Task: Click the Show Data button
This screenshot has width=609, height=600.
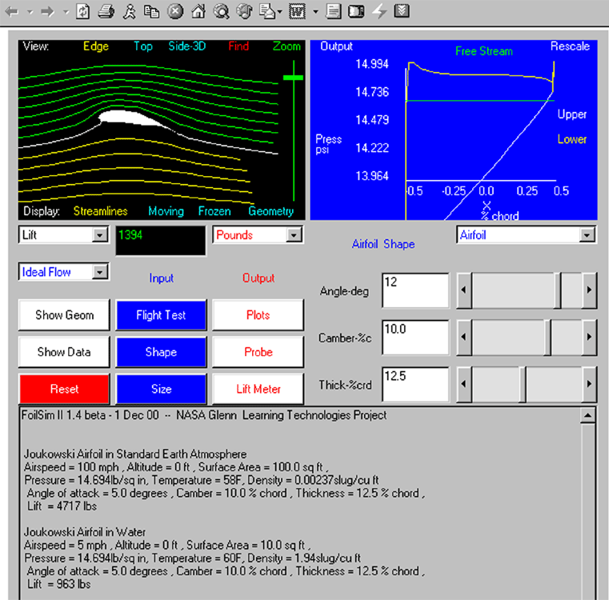Action: [x=64, y=352]
